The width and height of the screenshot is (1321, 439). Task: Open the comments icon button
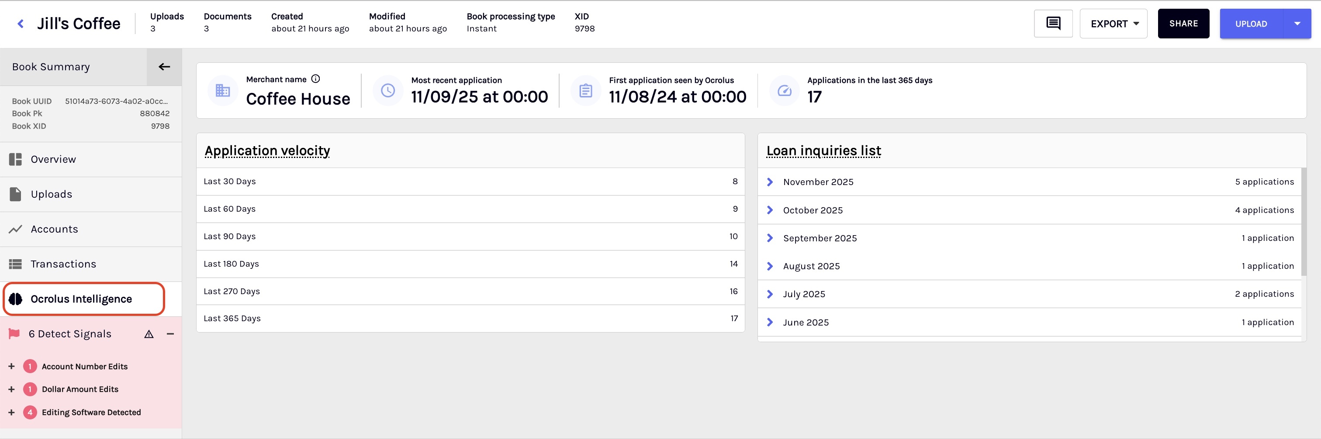1053,24
